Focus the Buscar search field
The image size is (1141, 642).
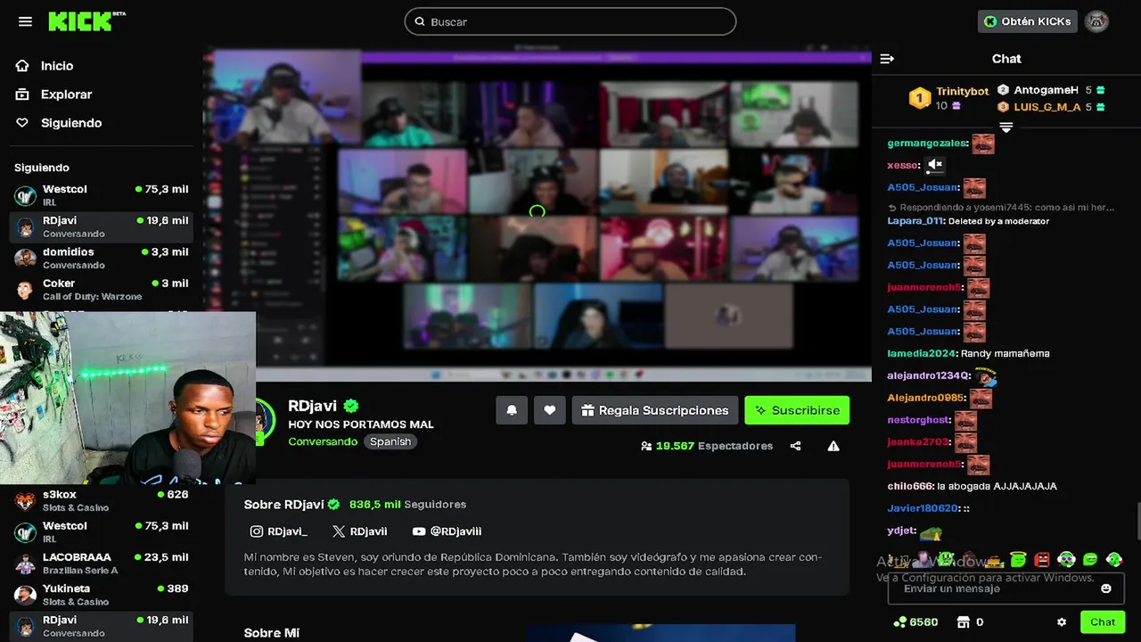(x=570, y=21)
